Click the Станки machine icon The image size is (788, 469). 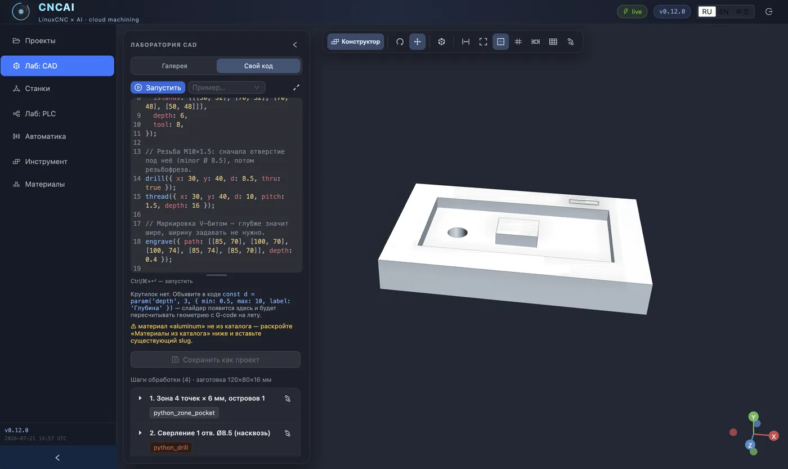pyautogui.click(x=16, y=88)
